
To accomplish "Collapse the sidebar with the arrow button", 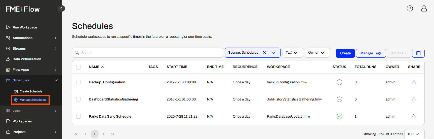I will click(x=61, y=8).
